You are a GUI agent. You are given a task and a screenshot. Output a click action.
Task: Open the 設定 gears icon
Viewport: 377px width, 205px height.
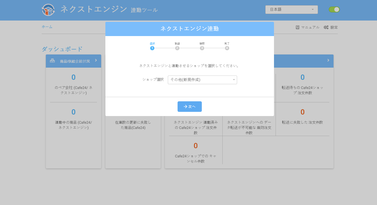[x=326, y=27]
